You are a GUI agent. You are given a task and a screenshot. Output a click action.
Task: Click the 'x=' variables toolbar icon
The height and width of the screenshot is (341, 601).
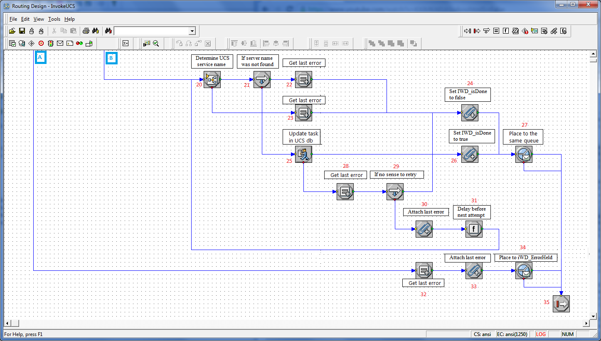(x=126, y=43)
